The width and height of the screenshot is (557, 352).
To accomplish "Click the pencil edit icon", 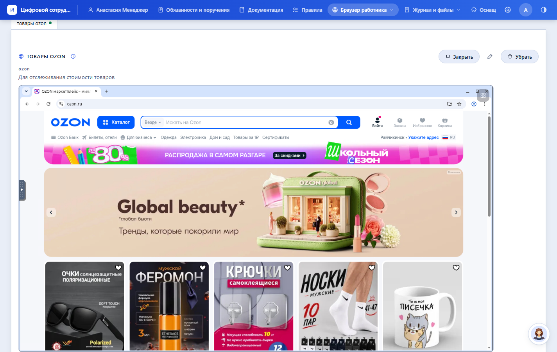I will click(490, 57).
